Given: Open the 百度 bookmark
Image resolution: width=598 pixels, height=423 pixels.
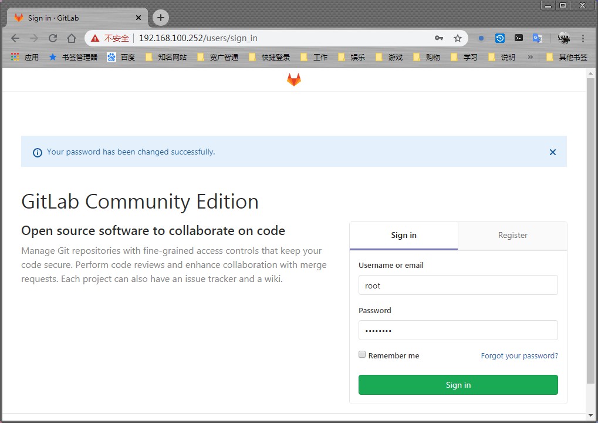Looking at the screenshot, I should coord(121,57).
